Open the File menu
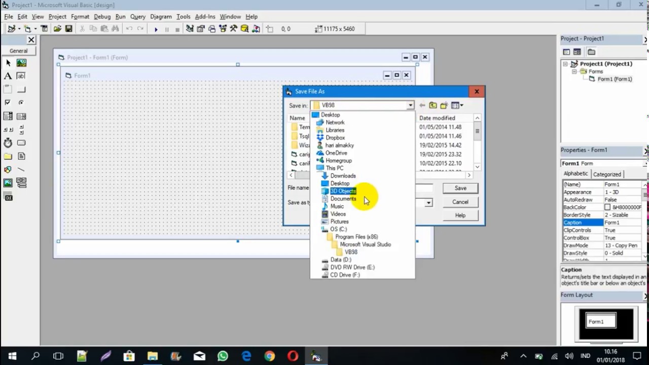649x365 pixels. (x=9, y=17)
